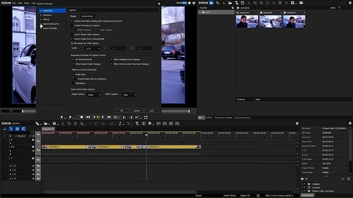Click the Cancel button

point(137,111)
